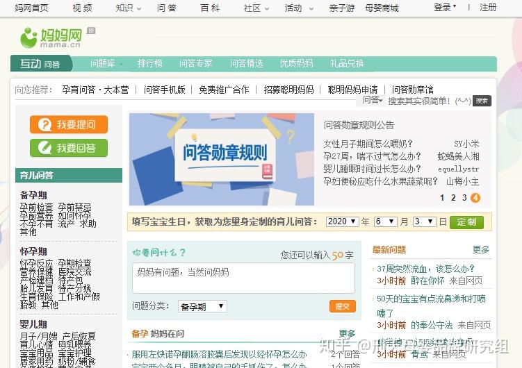Open the day dropdown showing 3

[x=424, y=221]
